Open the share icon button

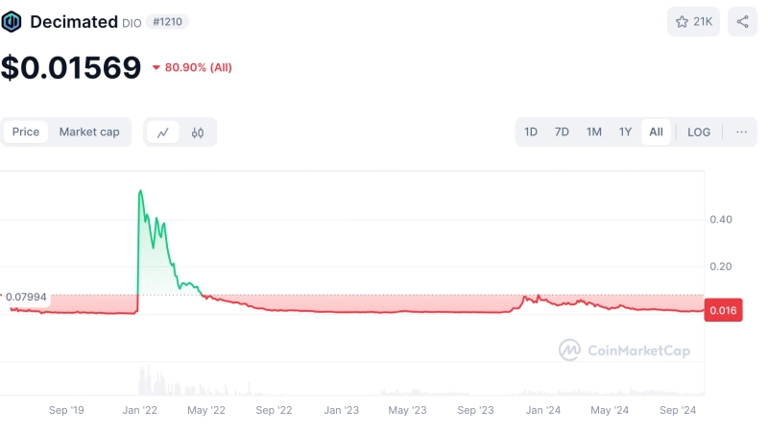click(x=742, y=21)
